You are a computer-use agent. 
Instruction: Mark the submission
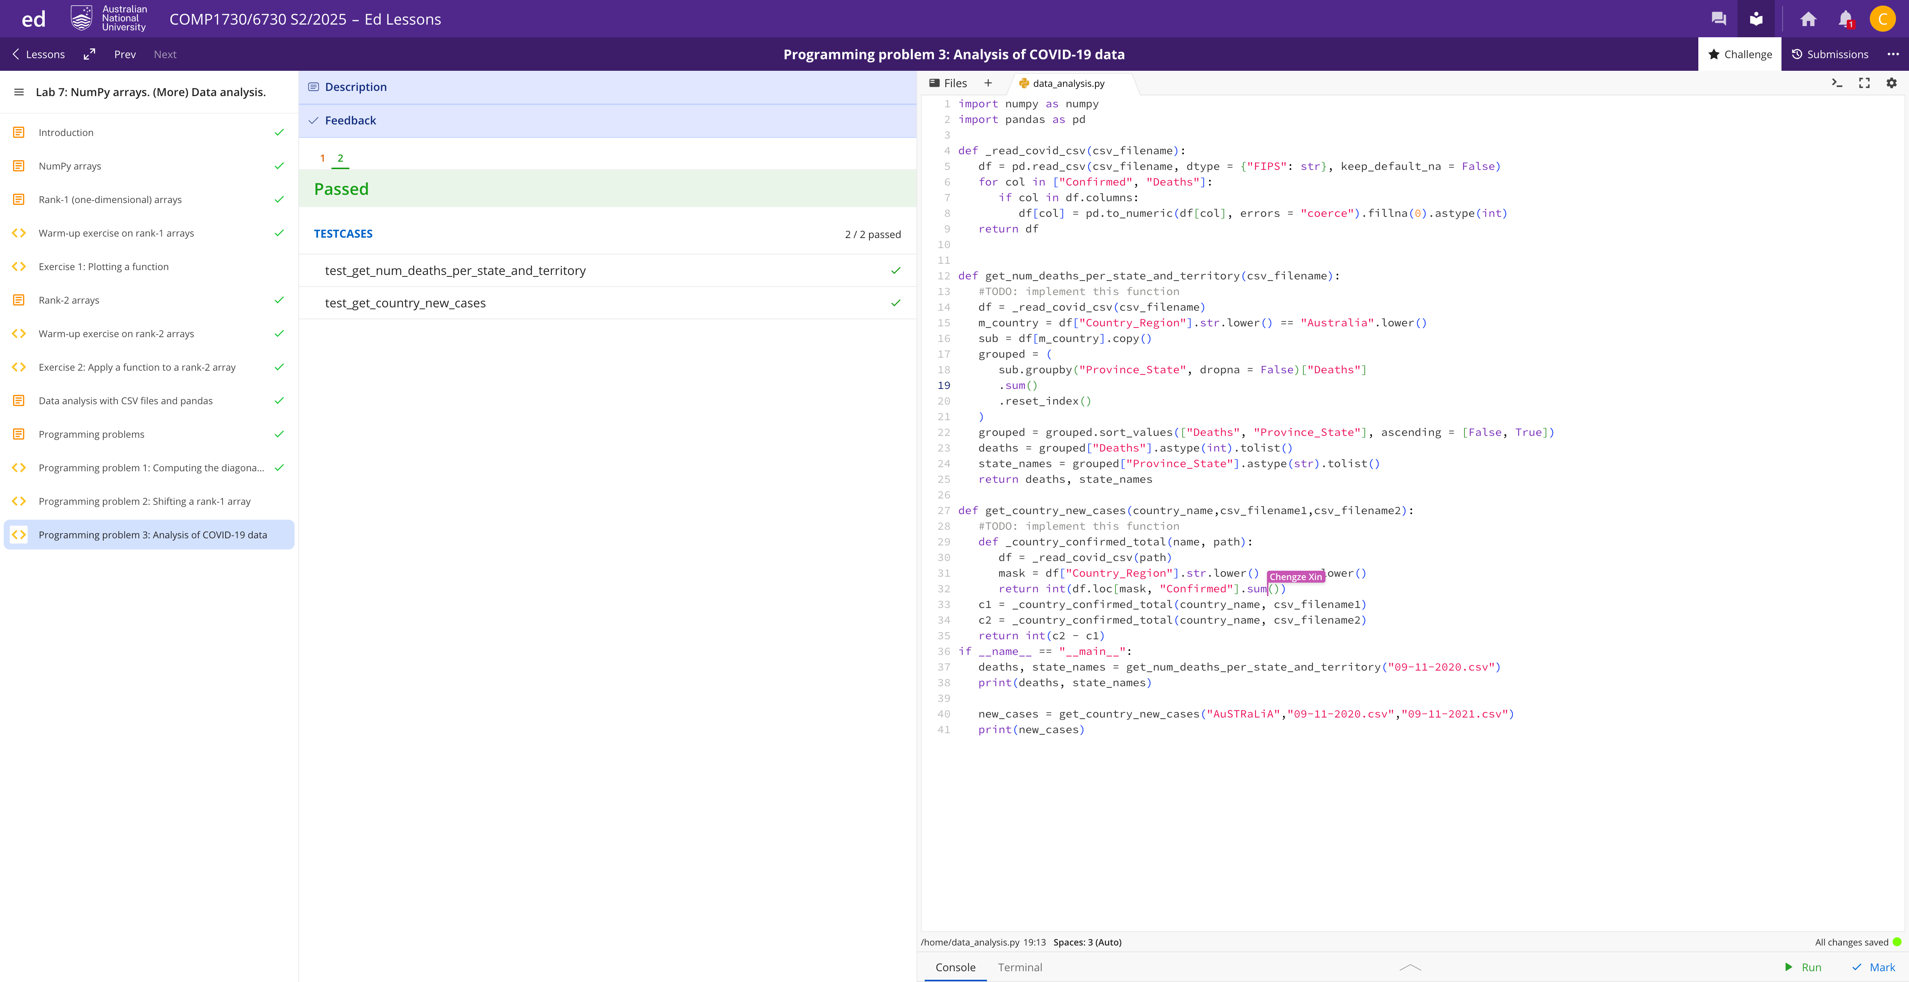coord(1874,967)
